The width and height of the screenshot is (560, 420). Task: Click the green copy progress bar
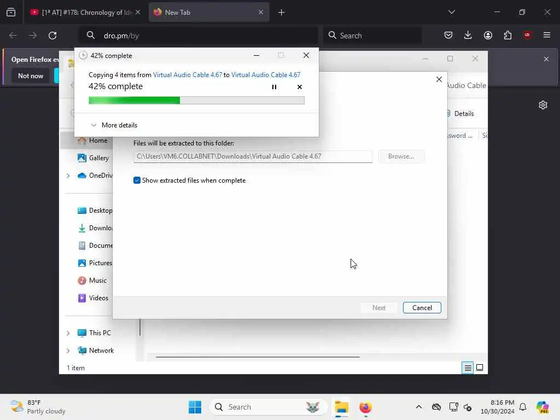pyautogui.click(x=196, y=101)
